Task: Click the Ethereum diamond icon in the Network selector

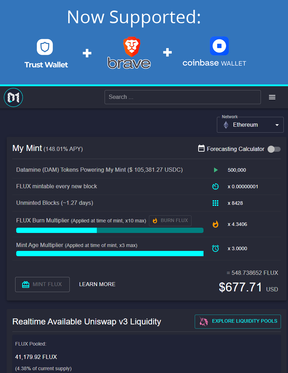Action: click(225, 125)
